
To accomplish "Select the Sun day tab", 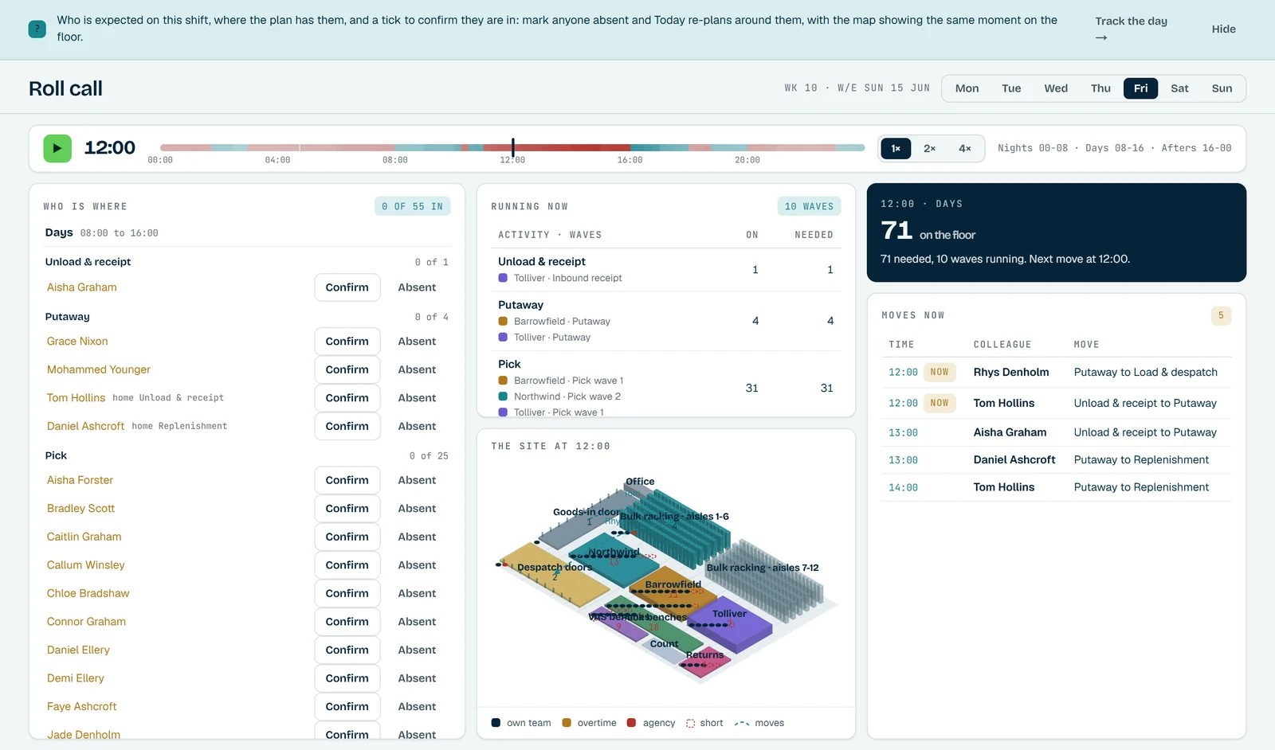I will coord(1222,88).
